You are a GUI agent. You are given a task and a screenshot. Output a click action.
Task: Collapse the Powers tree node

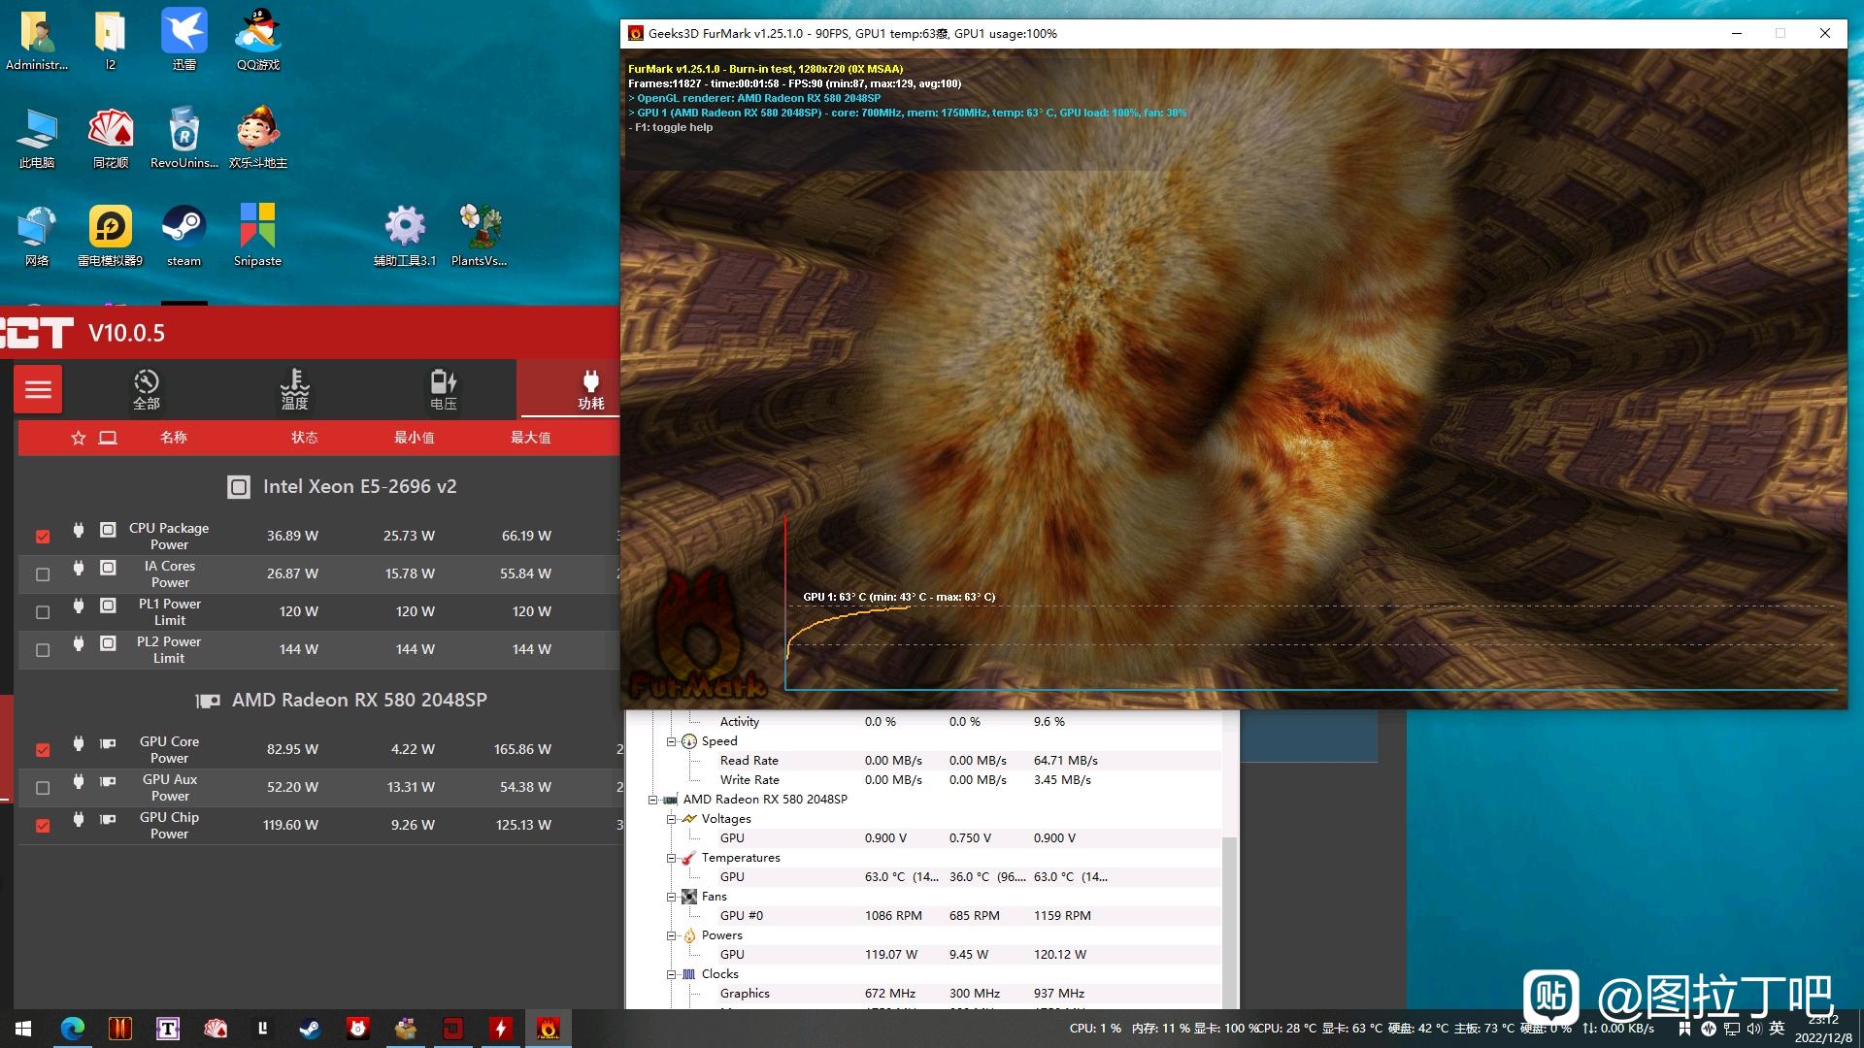[671, 935]
